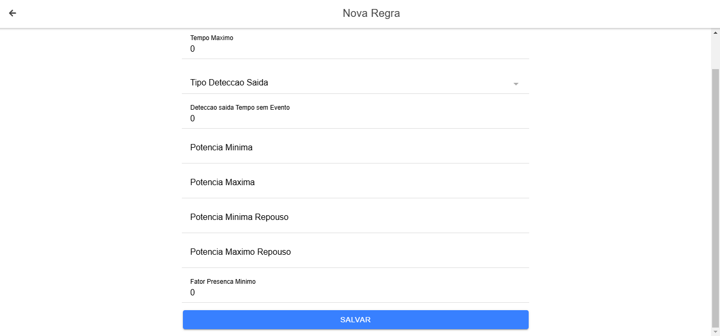720x336 pixels.
Task: Click the Nova Regra page title
Action: click(371, 13)
